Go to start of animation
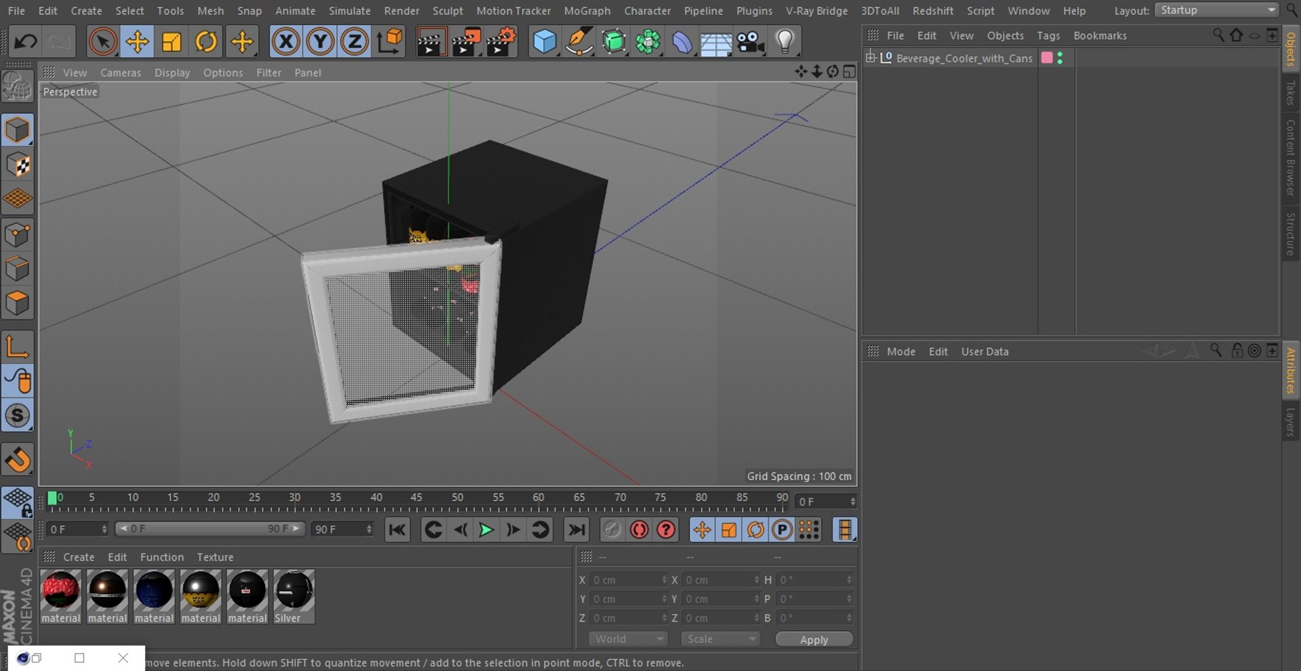Viewport: 1301px width, 671px height. (x=397, y=529)
